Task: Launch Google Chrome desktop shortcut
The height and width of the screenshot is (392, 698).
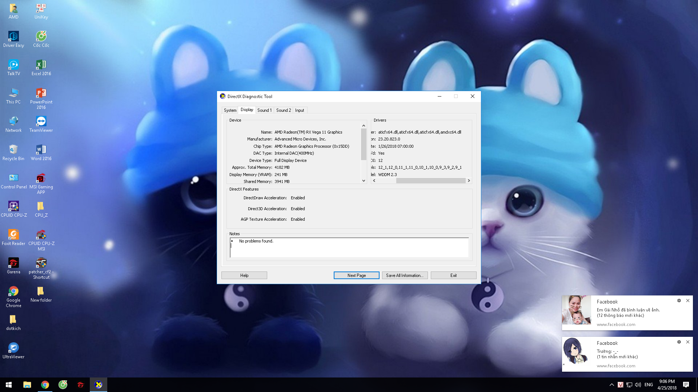Action: pyautogui.click(x=13, y=297)
